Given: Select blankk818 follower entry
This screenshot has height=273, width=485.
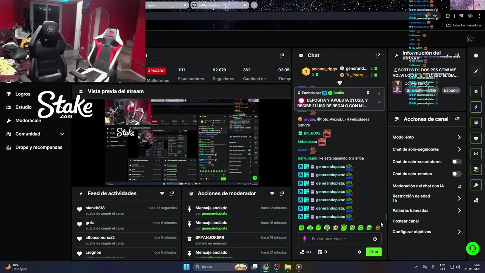Looking at the screenshot, I should point(127,210).
